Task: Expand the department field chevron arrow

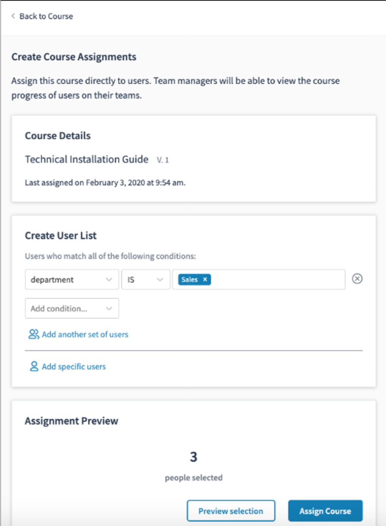Action: point(109,280)
